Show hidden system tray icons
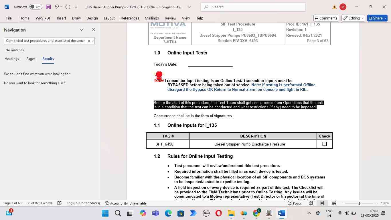Screen dimensions: 391x220 (309, 213)
